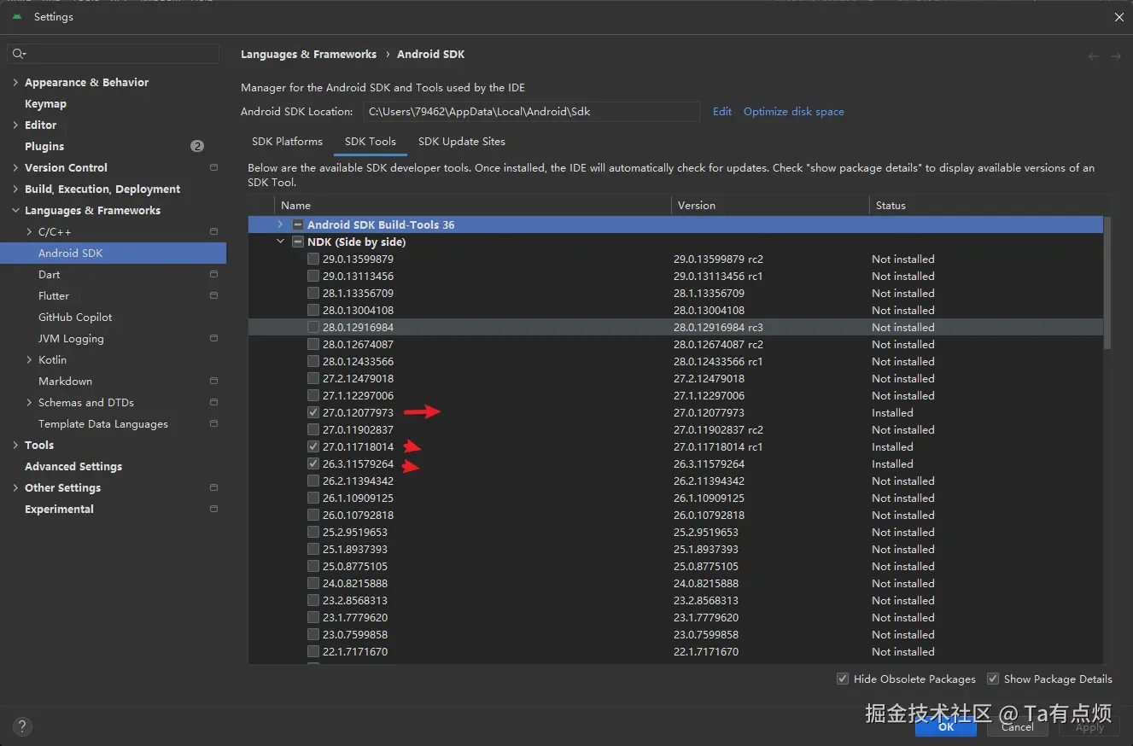Viewport: 1133px width, 746px height.
Task: Collapse the Languages & Frameworks section
Action: pos(15,210)
